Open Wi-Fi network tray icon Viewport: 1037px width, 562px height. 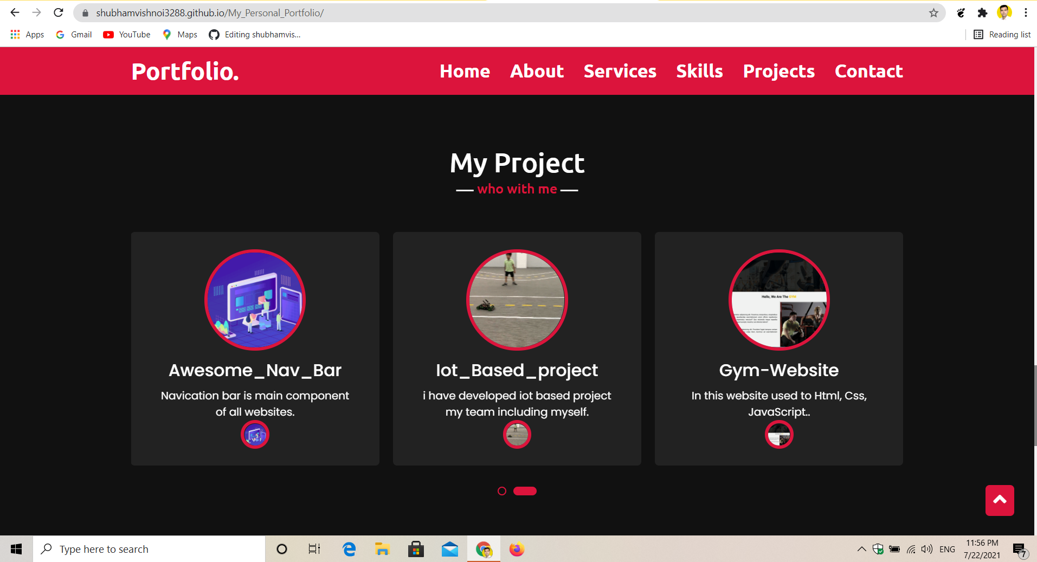(911, 549)
